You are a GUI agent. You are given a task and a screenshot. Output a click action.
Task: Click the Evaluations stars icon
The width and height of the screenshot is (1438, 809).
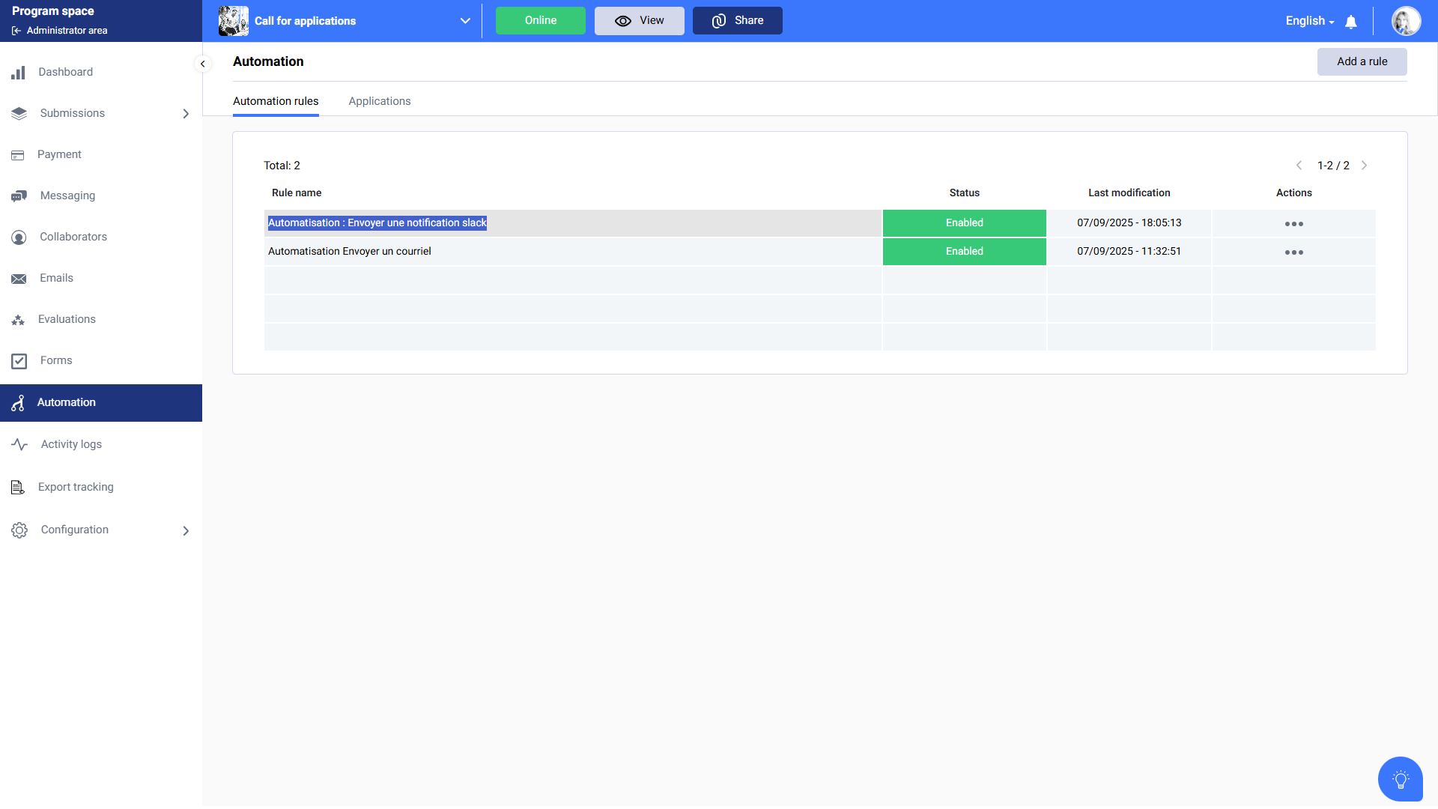coord(18,320)
